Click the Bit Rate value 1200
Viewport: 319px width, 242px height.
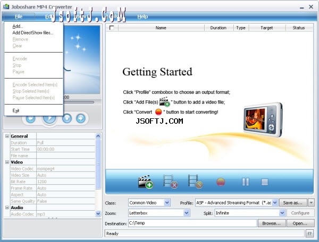pos(42,181)
